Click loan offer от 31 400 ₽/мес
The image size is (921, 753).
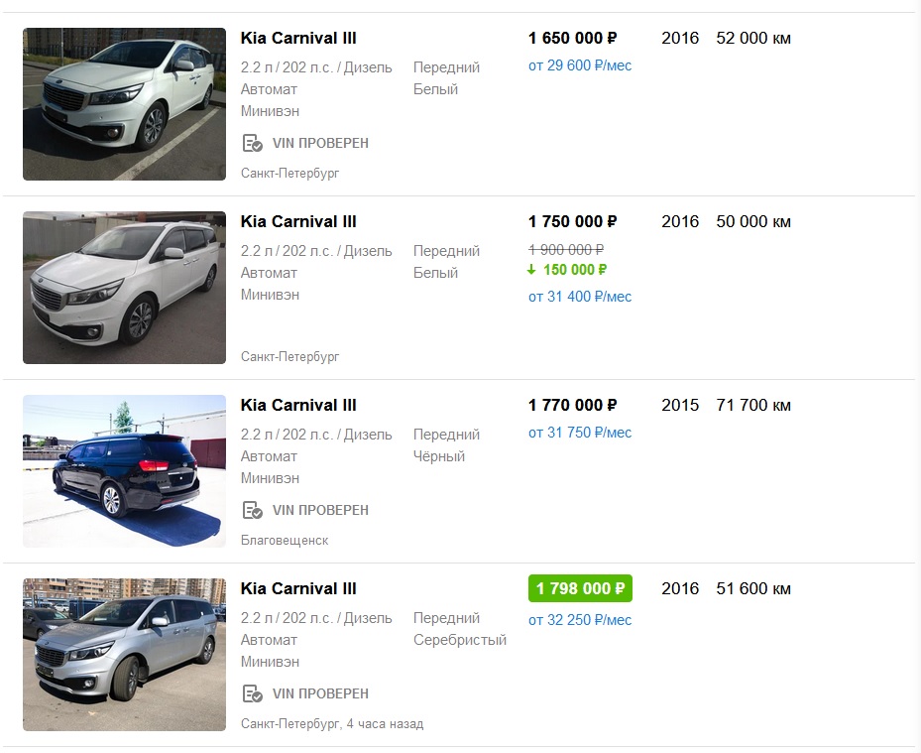pyautogui.click(x=580, y=297)
